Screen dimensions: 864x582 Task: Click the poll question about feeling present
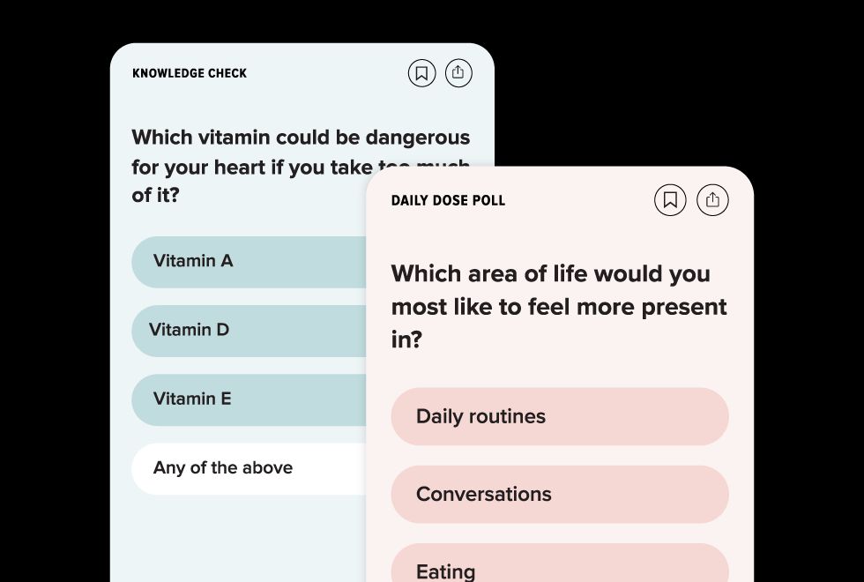pos(559,307)
